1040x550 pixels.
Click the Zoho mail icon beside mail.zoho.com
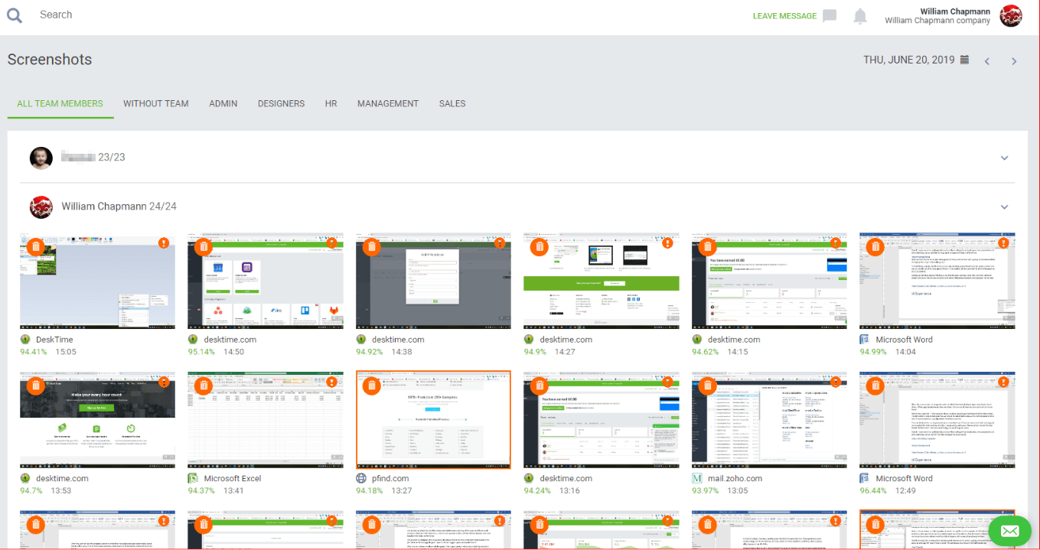point(697,478)
